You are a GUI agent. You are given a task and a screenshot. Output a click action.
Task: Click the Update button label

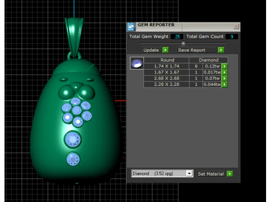pyautogui.click(x=152, y=50)
